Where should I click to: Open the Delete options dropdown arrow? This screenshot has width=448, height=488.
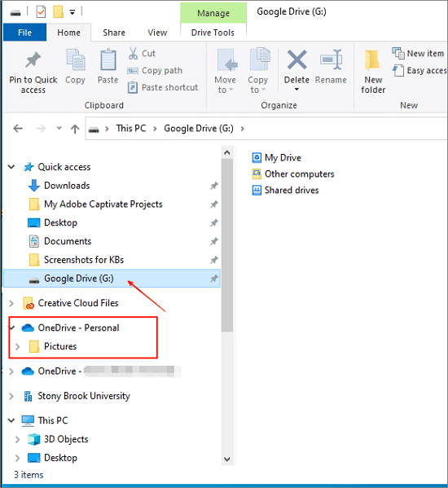pos(296,90)
